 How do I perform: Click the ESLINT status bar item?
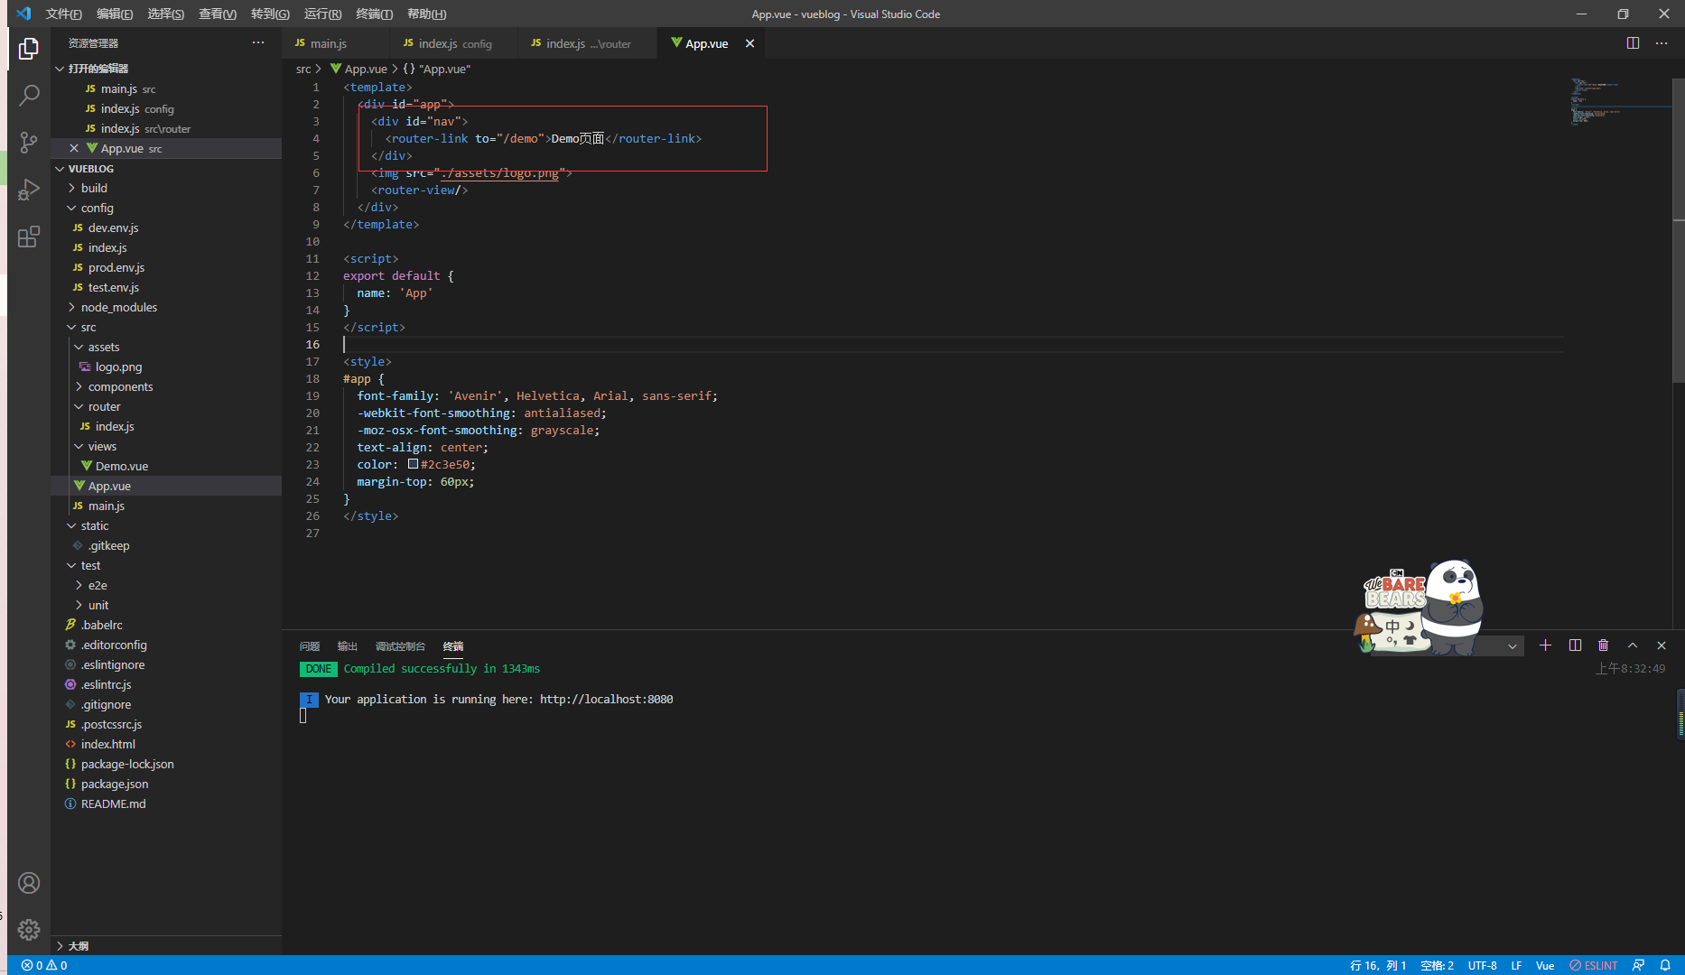pos(1594,965)
